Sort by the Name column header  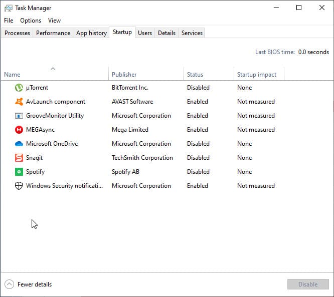pos(55,74)
